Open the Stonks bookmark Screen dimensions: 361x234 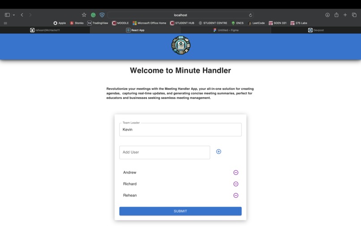77,23
